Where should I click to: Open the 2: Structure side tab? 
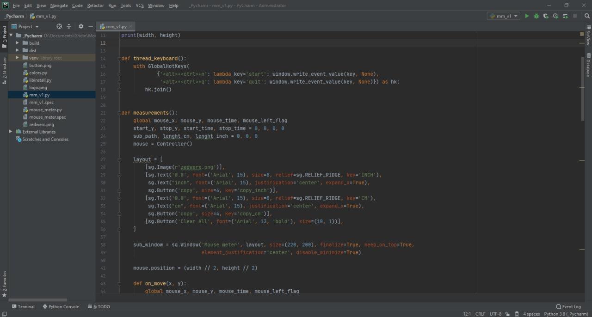[x=4, y=70]
